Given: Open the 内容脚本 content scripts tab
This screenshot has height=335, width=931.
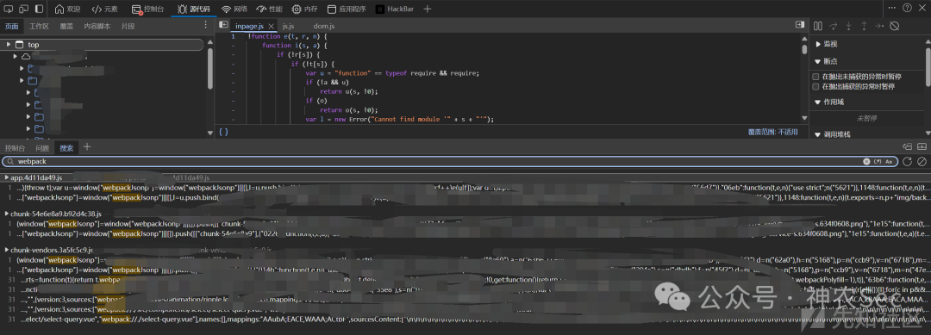Looking at the screenshot, I should (x=97, y=26).
